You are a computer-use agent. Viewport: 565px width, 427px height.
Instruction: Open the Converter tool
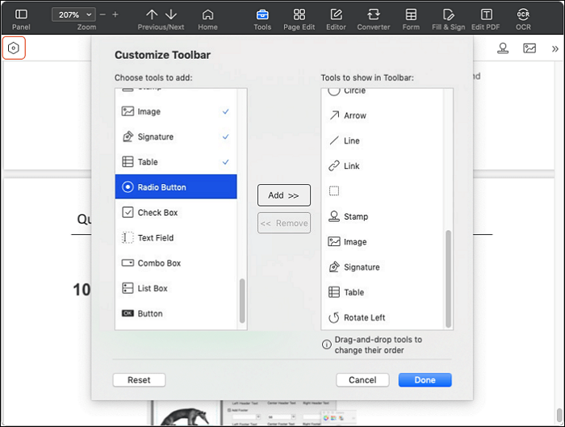(x=373, y=18)
